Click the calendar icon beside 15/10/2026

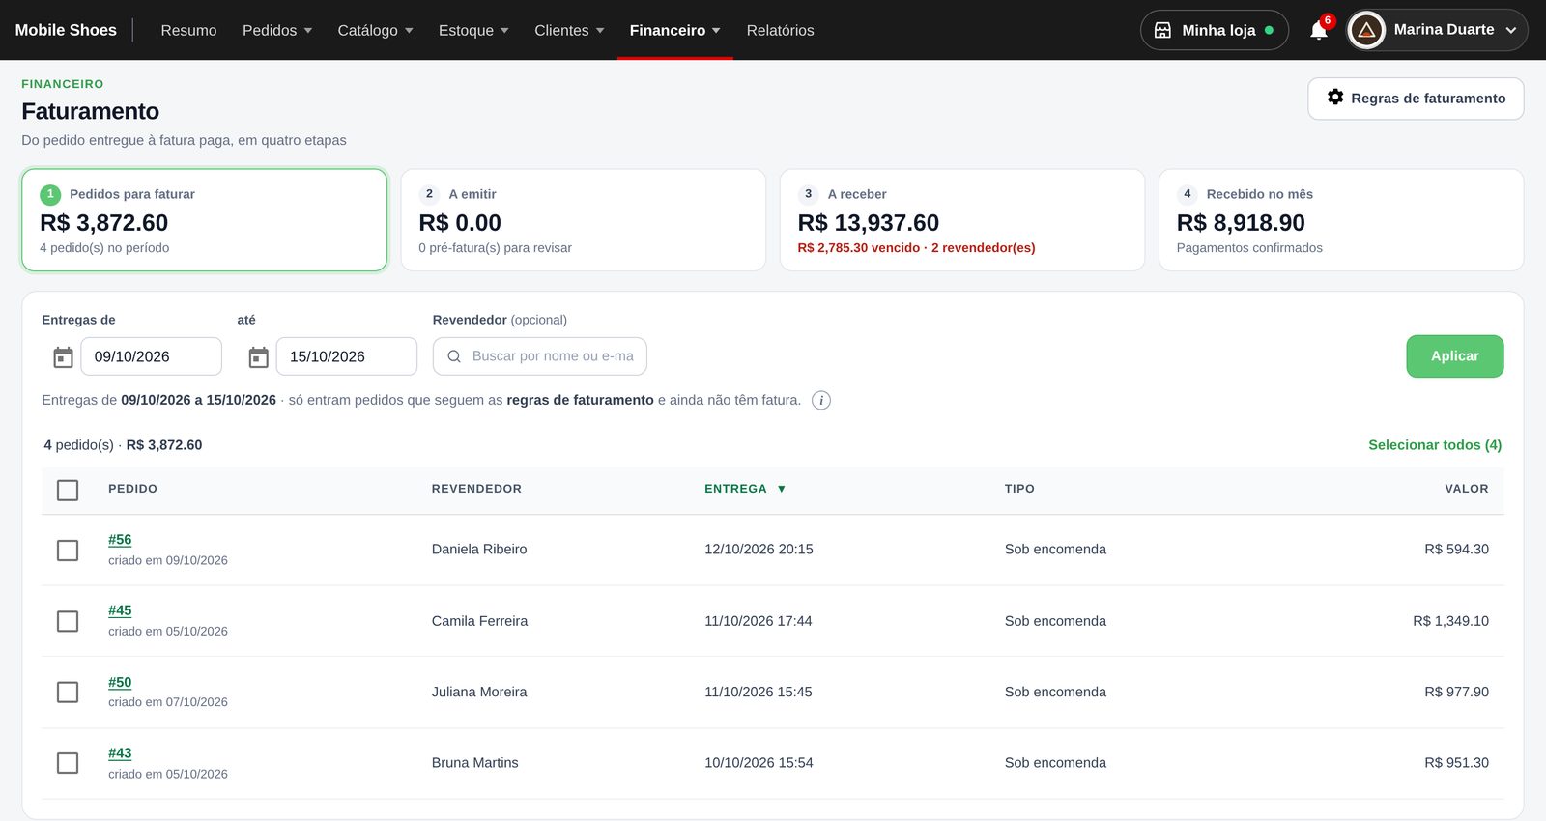pyautogui.click(x=258, y=357)
